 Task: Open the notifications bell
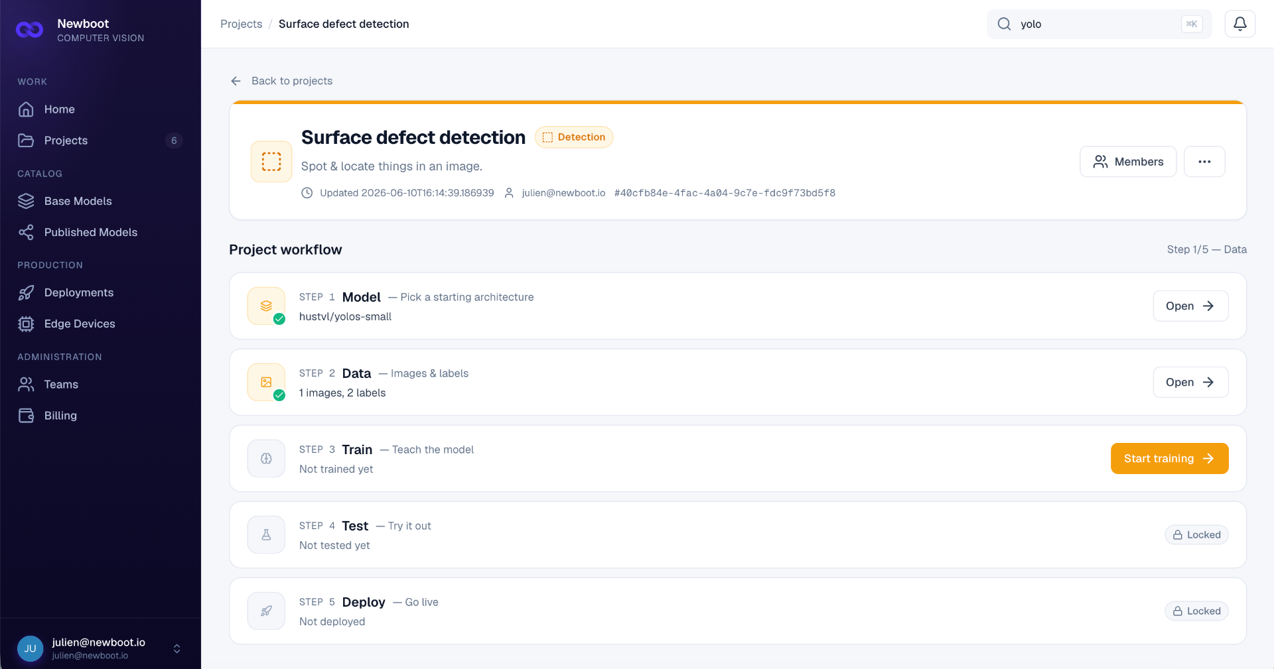(1239, 24)
